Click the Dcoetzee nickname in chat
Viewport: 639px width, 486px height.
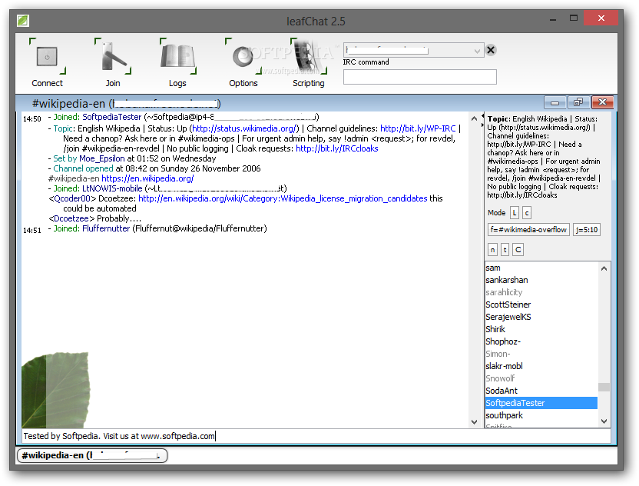coord(71,218)
